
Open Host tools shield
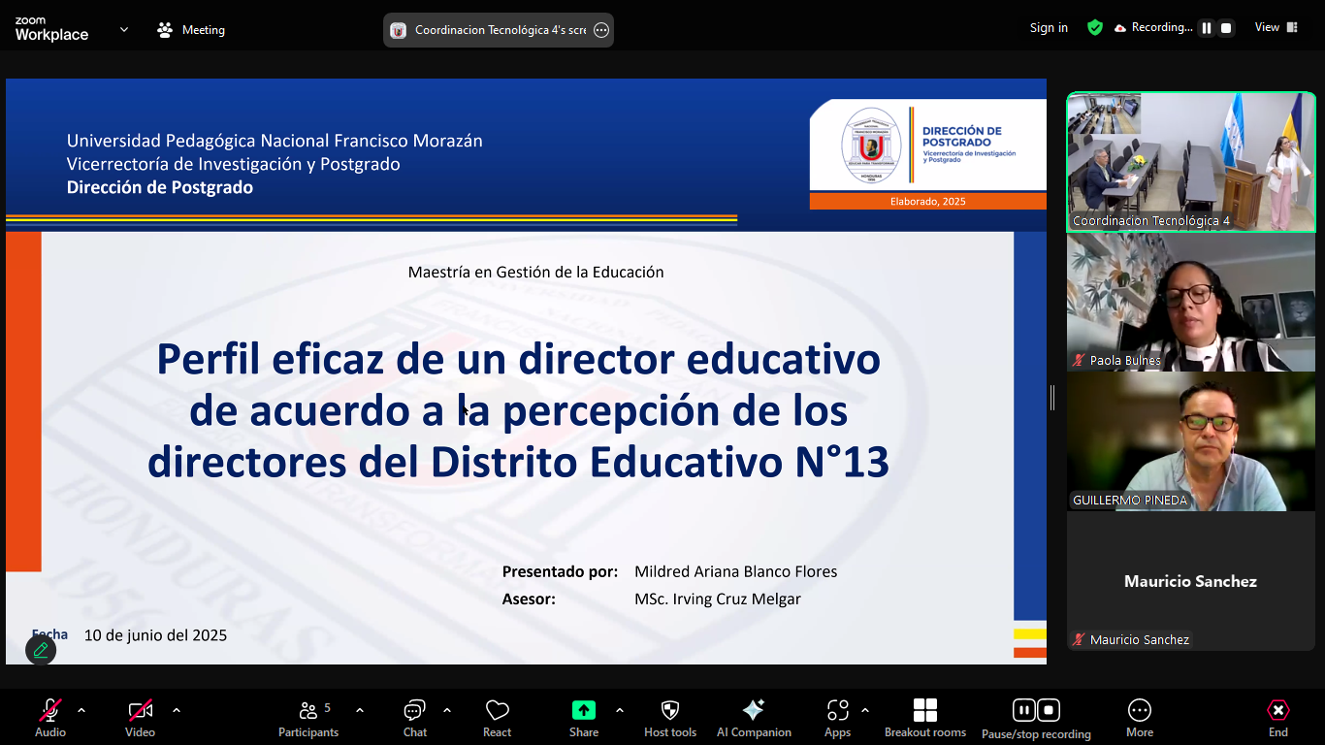pos(670,718)
